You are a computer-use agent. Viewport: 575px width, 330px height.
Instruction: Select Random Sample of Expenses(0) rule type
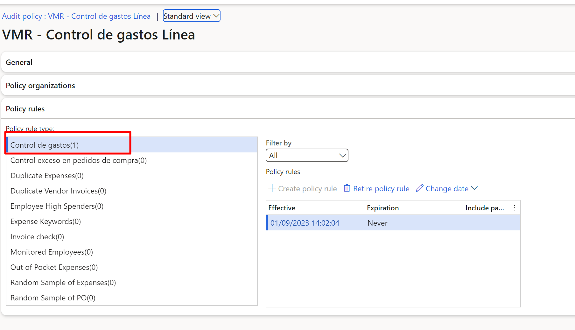point(132,283)
